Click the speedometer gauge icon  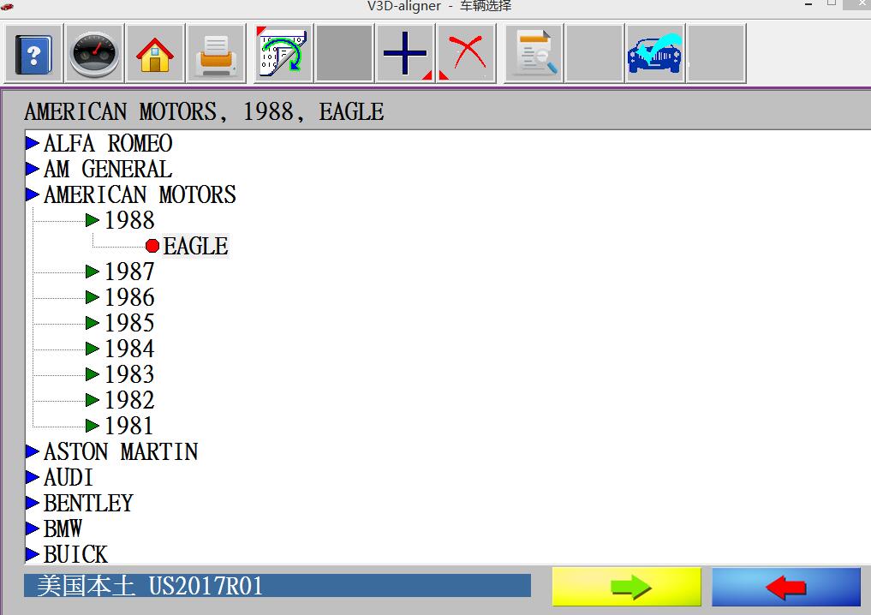point(93,54)
